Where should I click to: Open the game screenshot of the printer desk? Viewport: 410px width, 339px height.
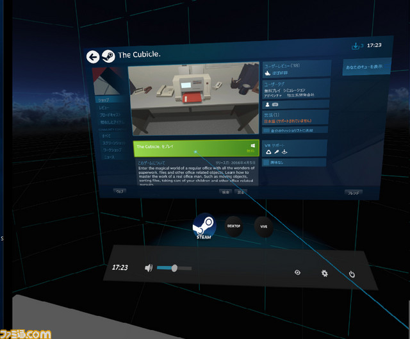pos(195,99)
